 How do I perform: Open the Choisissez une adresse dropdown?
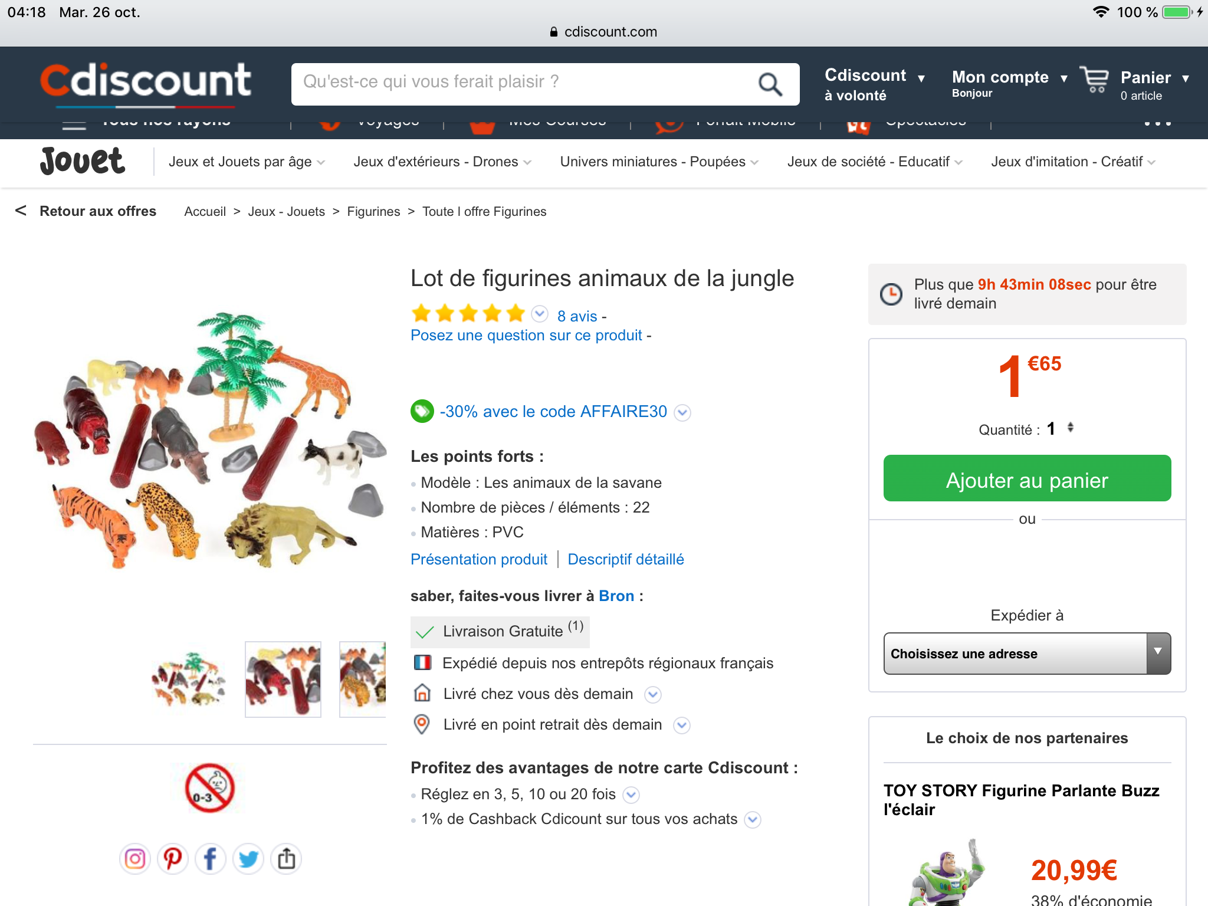(x=1026, y=654)
